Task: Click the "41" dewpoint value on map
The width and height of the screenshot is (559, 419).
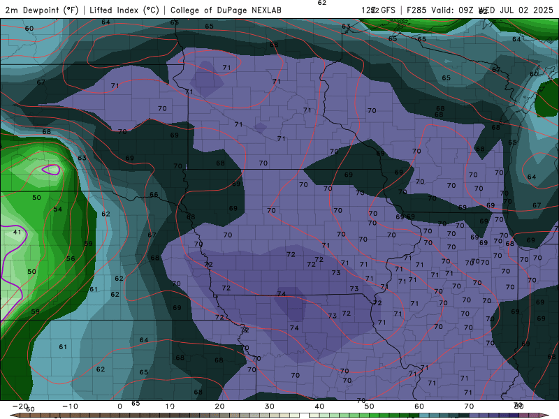Action: coord(17,233)
